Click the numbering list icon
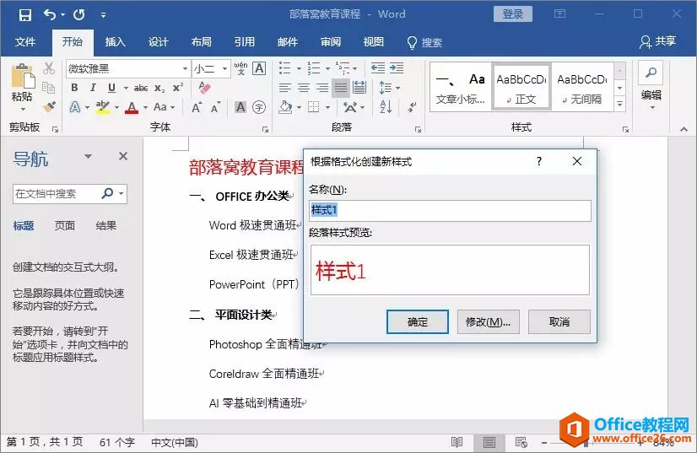This screenshot has width=697, height=453. coord(314,68)
